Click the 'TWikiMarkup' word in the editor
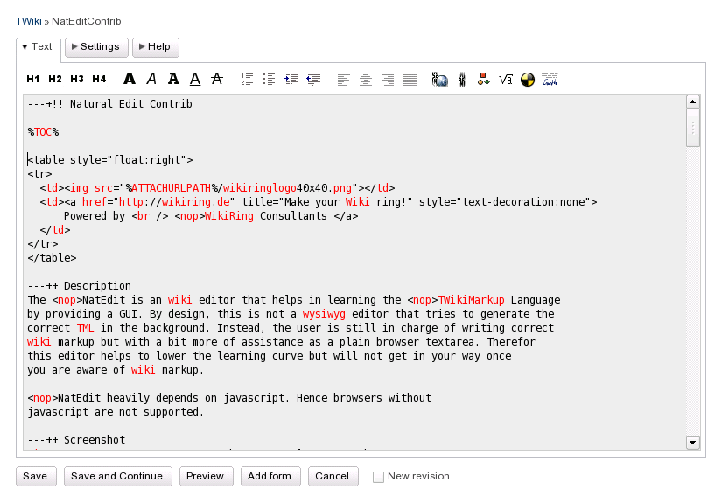This screenshot has height=497, width=722. [x=471, y=300]
